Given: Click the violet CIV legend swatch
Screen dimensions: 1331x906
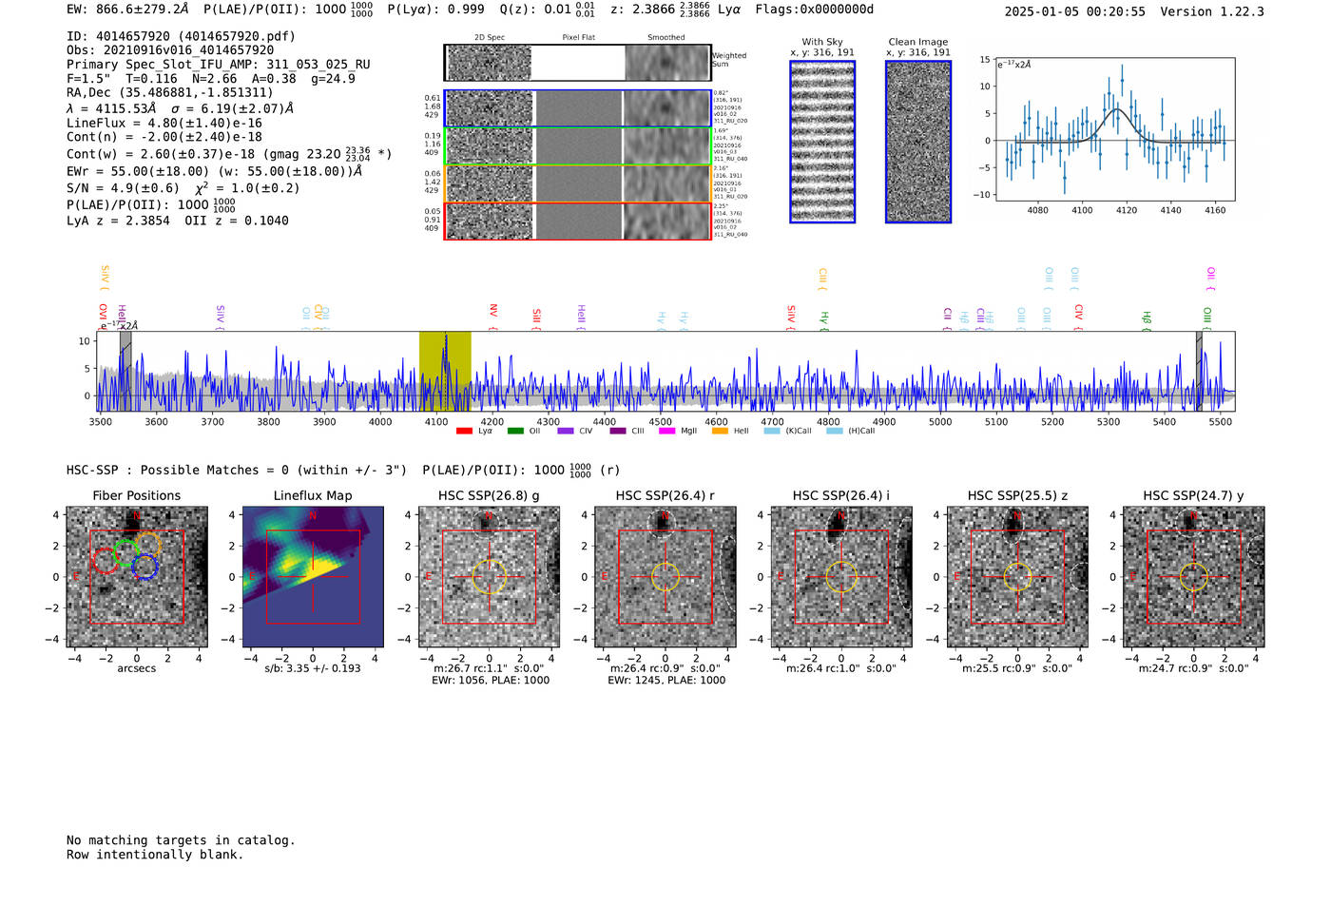Looking at the screenshot, I should (566, 431).
